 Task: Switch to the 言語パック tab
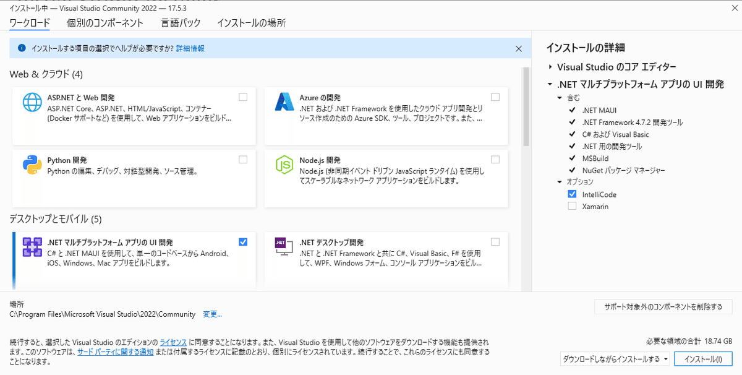pos(181,23)
